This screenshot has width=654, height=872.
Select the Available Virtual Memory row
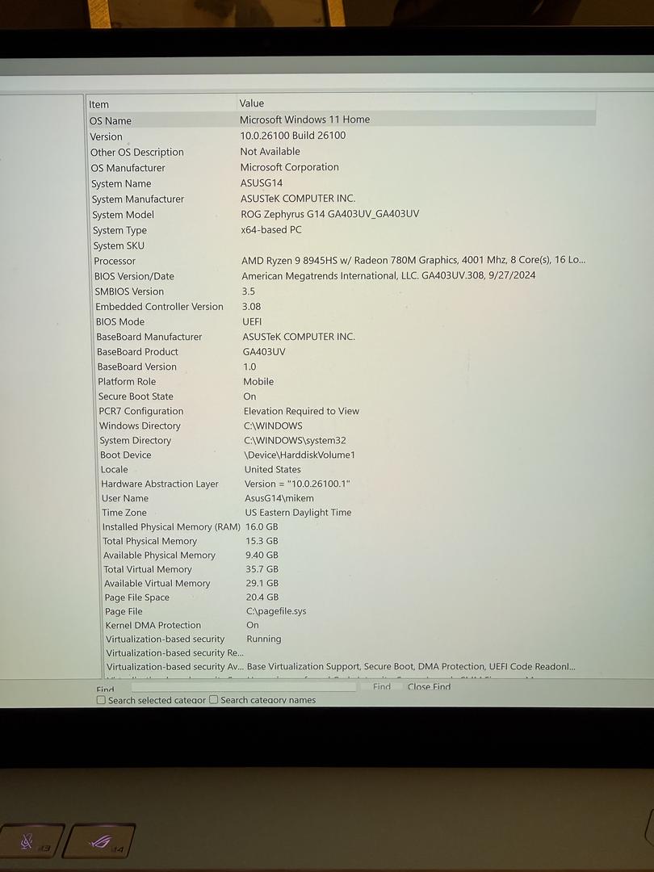[342, 583]
